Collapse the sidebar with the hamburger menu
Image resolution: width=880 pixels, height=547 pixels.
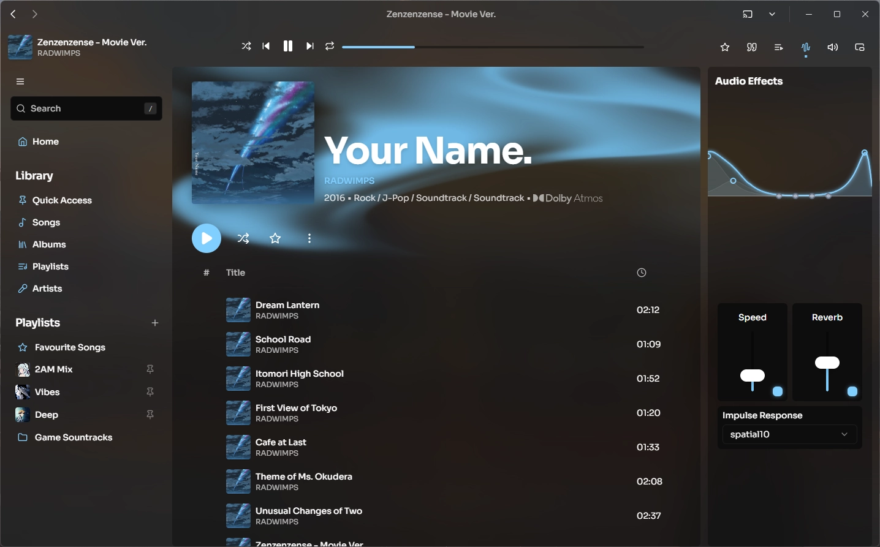(x=20, y=81)
